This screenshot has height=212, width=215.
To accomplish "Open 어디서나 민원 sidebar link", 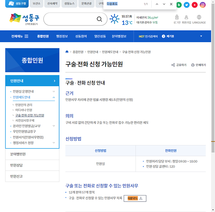I will [24, 110].
